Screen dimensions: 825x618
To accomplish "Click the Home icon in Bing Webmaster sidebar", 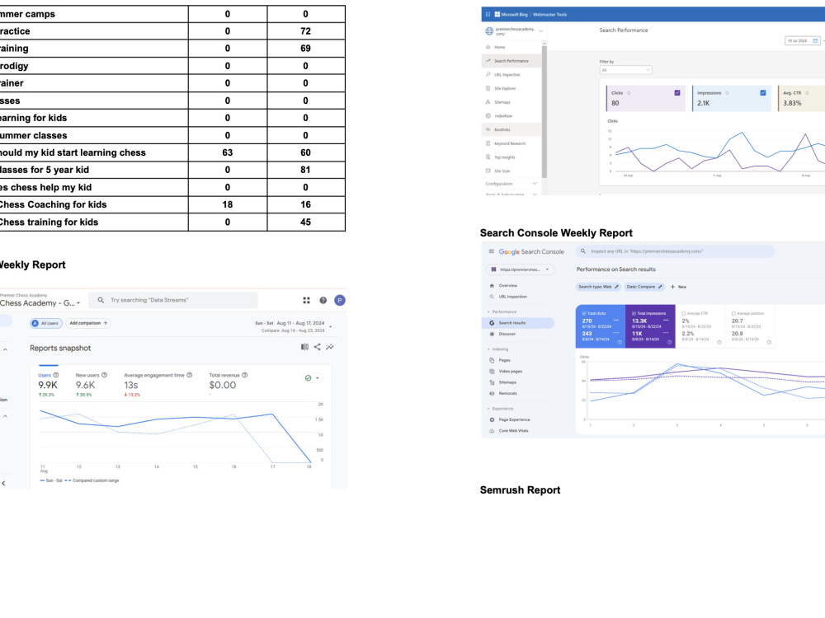I will (488, 47).
